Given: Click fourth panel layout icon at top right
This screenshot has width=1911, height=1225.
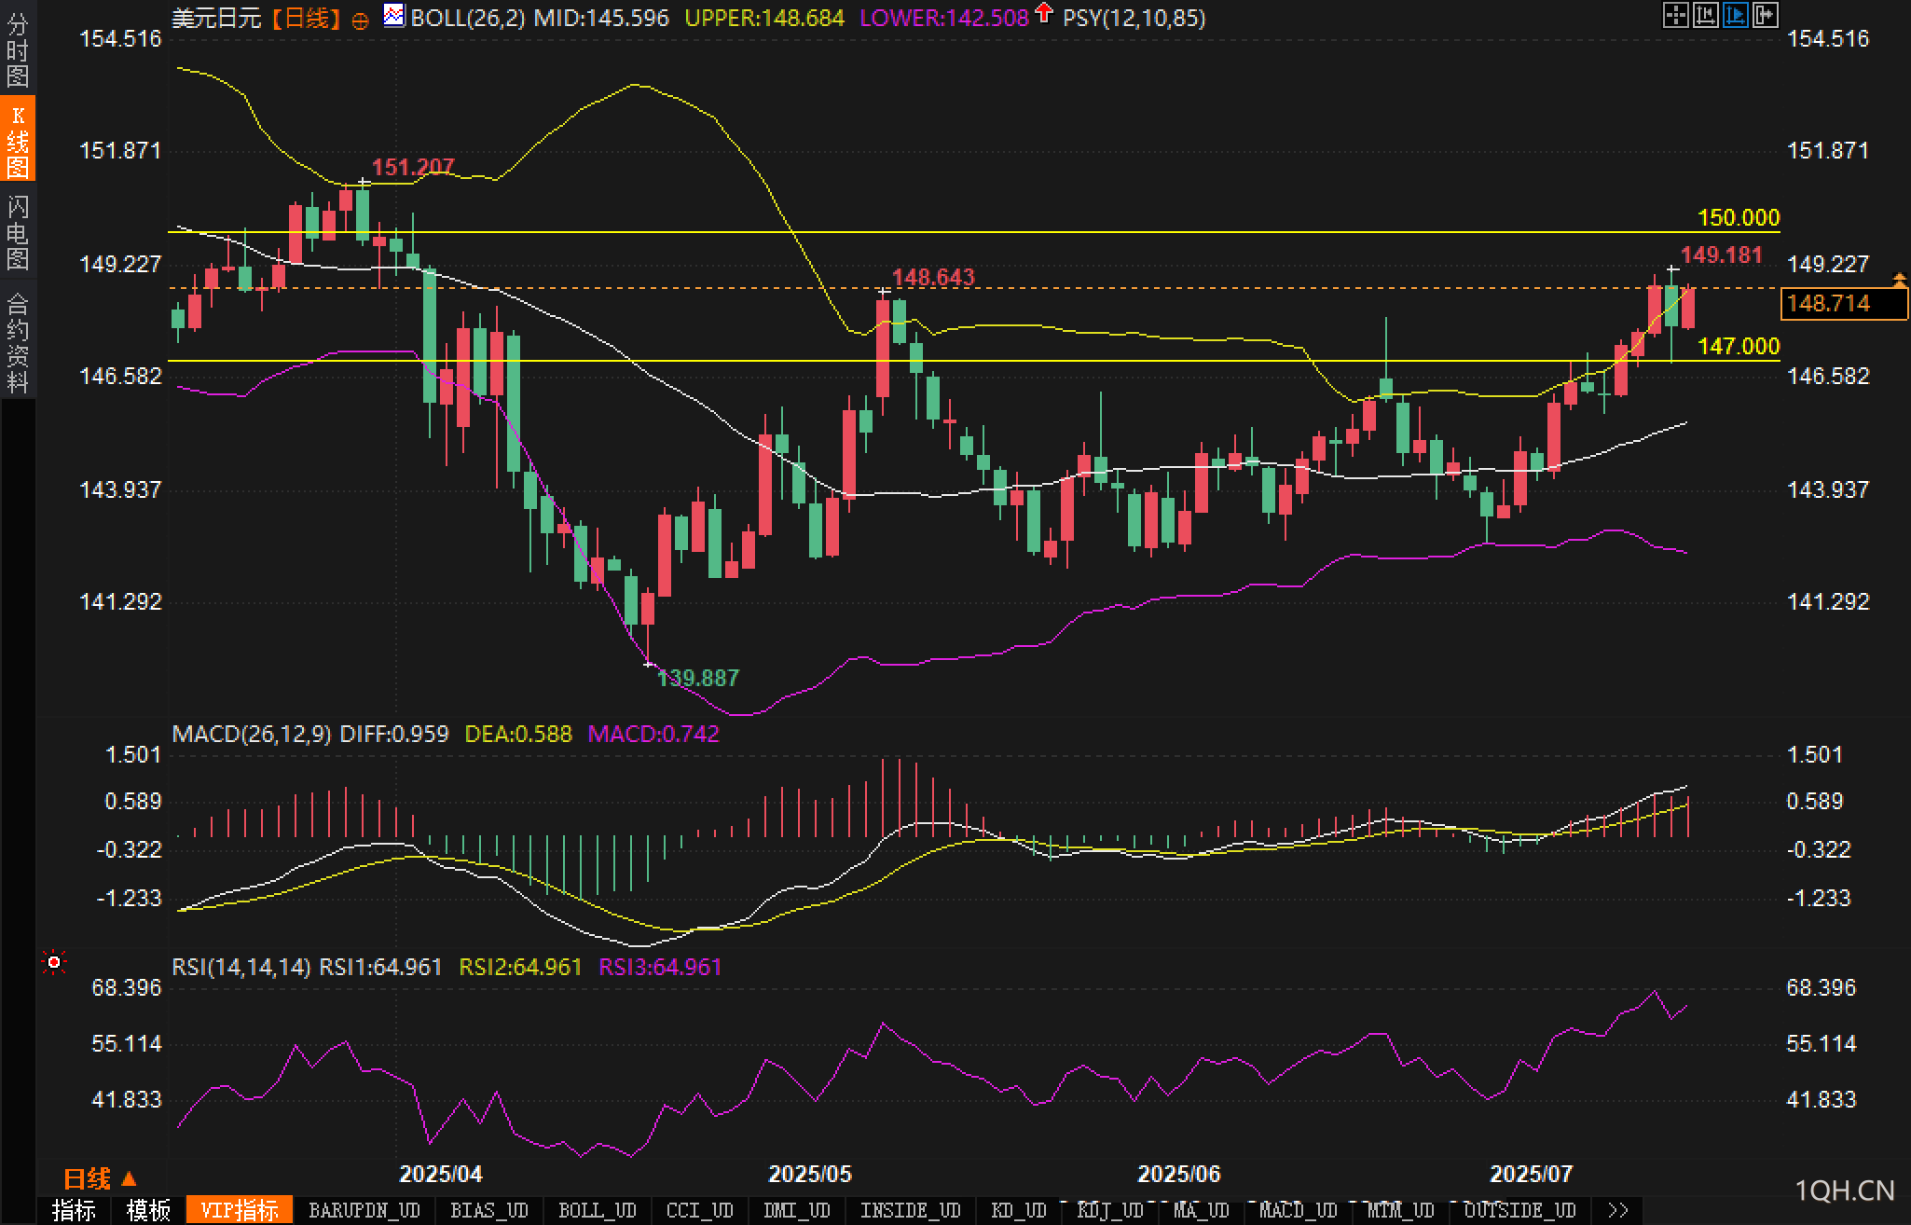Looking at the screenshot, I should (1765, 15).
